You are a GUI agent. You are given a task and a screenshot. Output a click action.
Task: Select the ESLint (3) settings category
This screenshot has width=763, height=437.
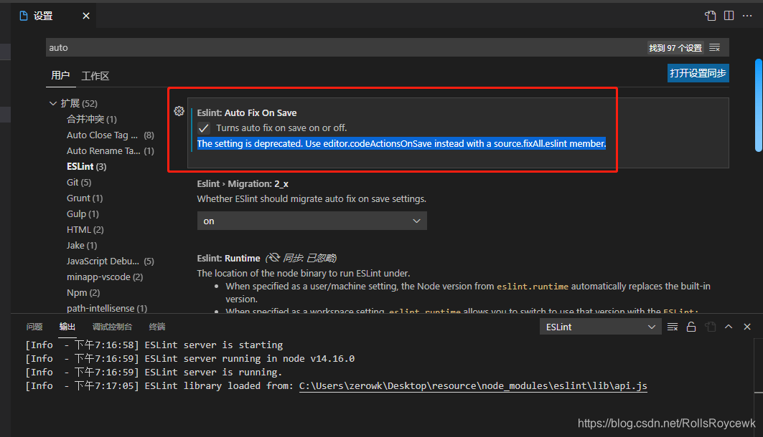[87, 166]
